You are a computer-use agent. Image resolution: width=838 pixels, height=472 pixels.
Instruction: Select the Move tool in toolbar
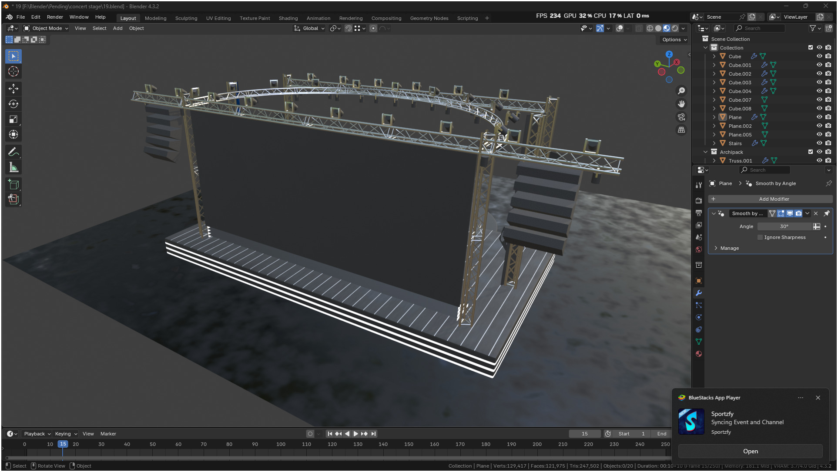point(13,89)
